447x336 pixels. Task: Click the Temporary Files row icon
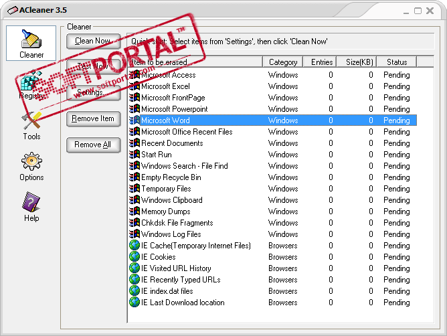(x=135, y=189)
